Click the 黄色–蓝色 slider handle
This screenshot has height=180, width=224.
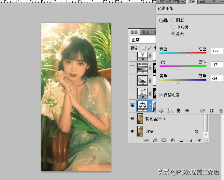click(177, 82)
